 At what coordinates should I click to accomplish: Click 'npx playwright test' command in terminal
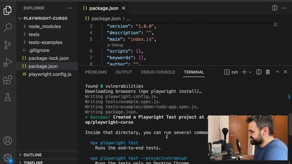pos(114,143)
